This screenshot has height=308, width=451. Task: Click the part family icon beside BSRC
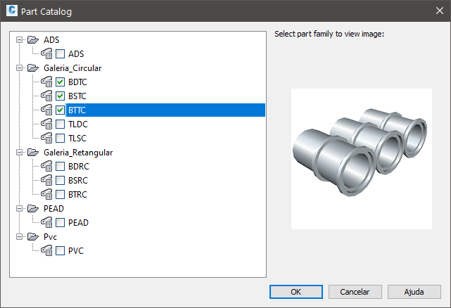(x=46, y=180)
